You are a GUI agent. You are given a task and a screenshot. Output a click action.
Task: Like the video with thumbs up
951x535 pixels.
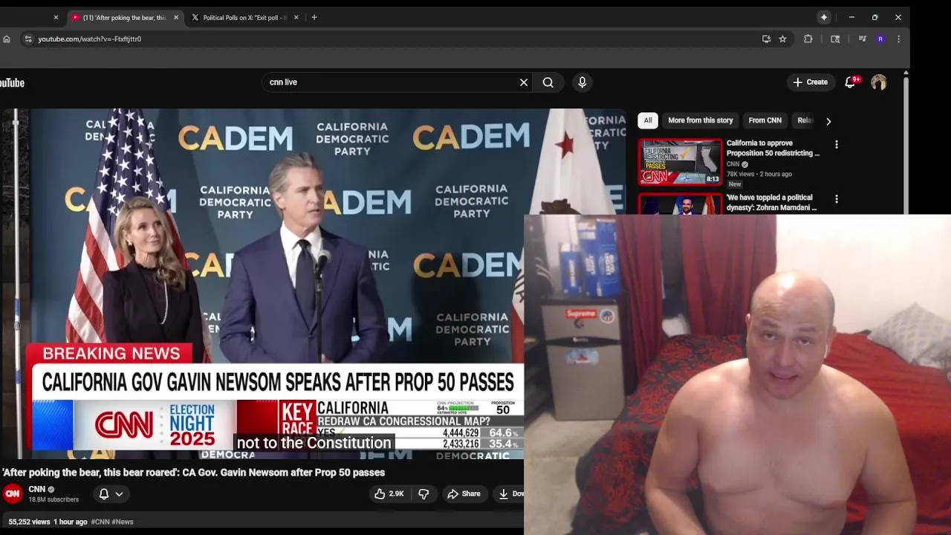[x=389, y=493]
